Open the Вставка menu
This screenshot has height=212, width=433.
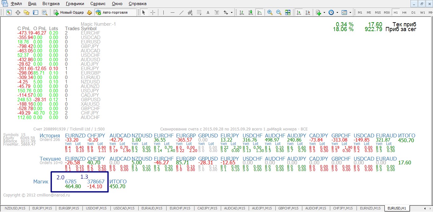(x=51, y=4)
